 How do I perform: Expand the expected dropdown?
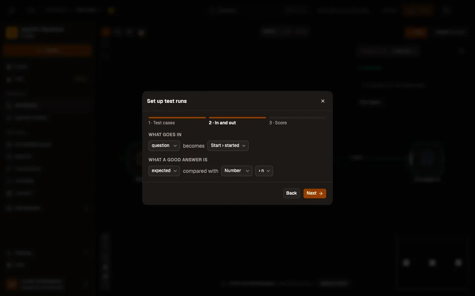164,171
